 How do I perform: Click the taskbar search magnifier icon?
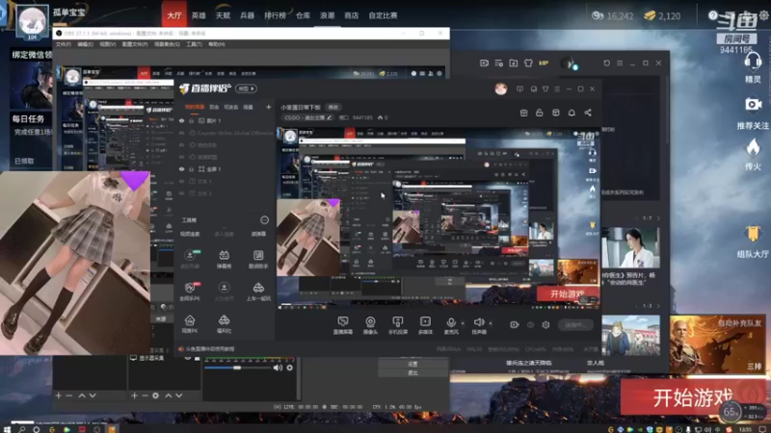pos(21,429)
